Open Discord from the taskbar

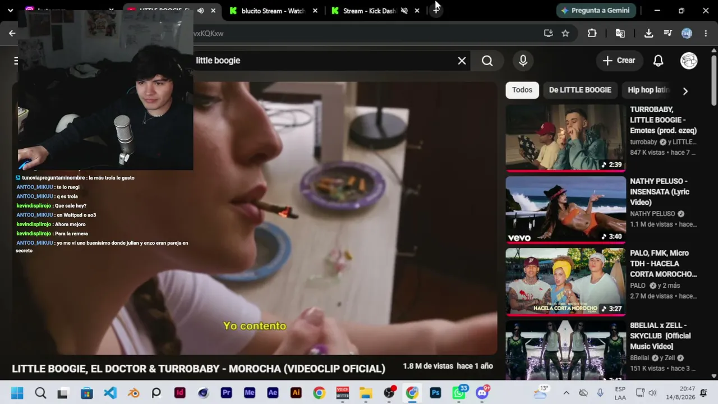[482, 392]
